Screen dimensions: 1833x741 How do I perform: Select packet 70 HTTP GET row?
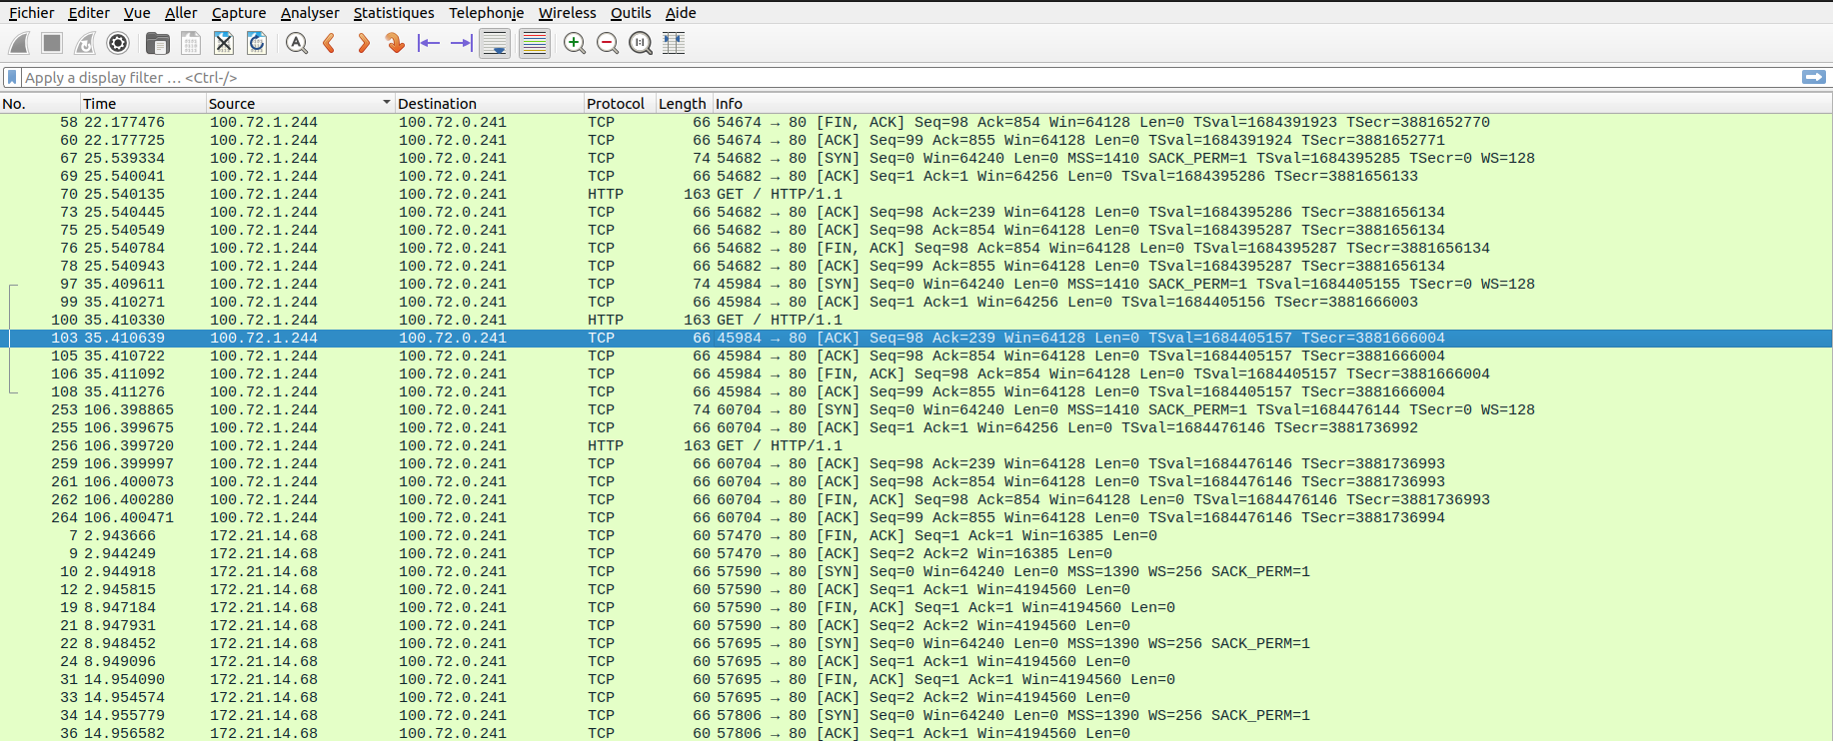[916, 195]
